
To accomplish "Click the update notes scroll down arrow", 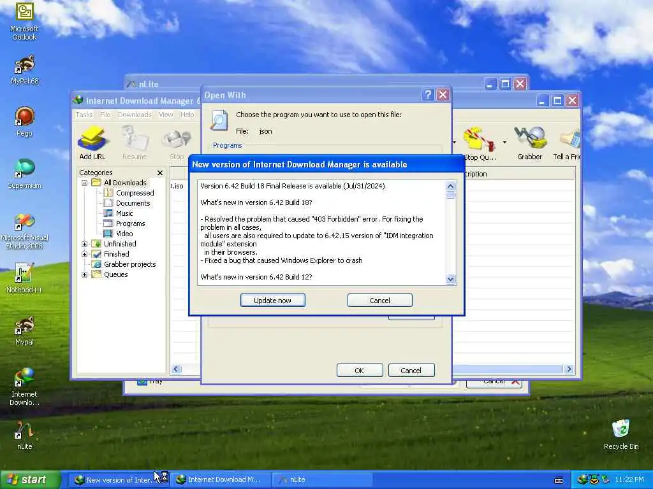I will [x=450, y=280].
